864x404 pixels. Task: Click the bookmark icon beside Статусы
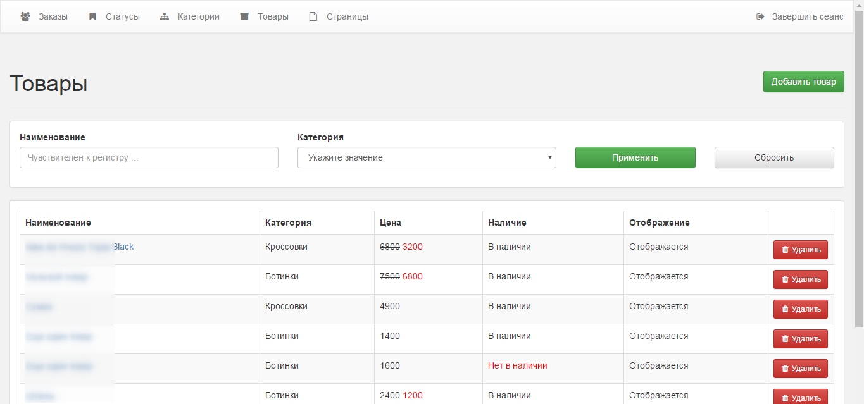pos(92,16)
